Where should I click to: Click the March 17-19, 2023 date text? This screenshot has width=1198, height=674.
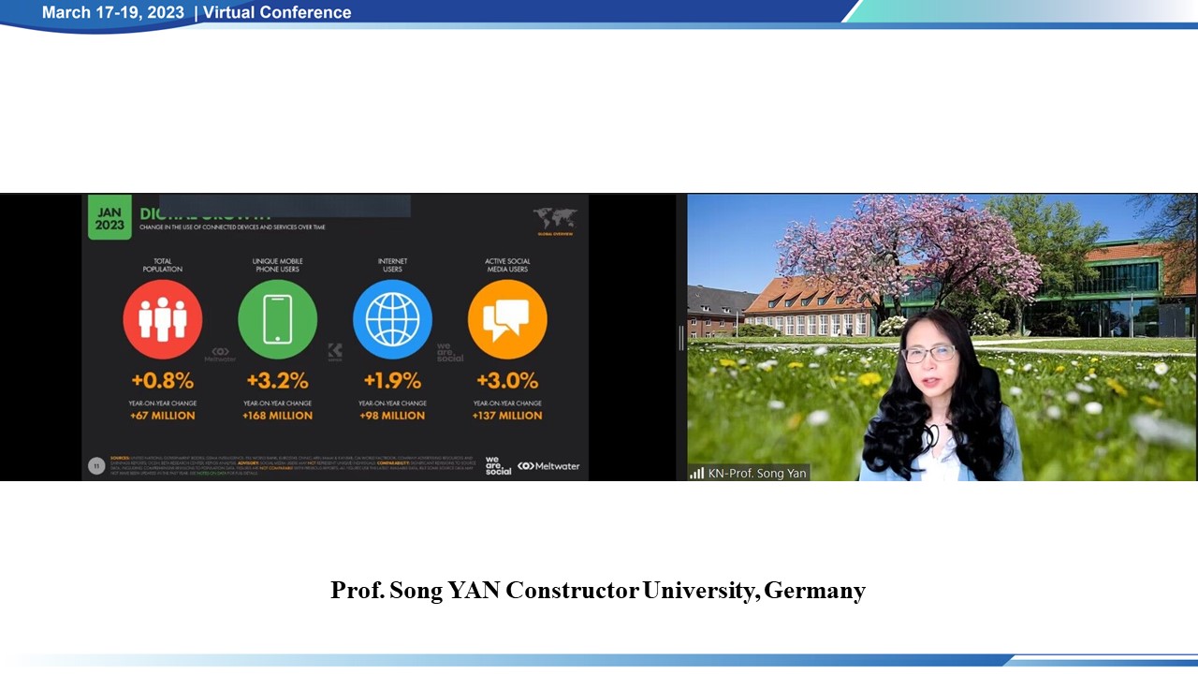pyautogui.click(x=113, y=12)
